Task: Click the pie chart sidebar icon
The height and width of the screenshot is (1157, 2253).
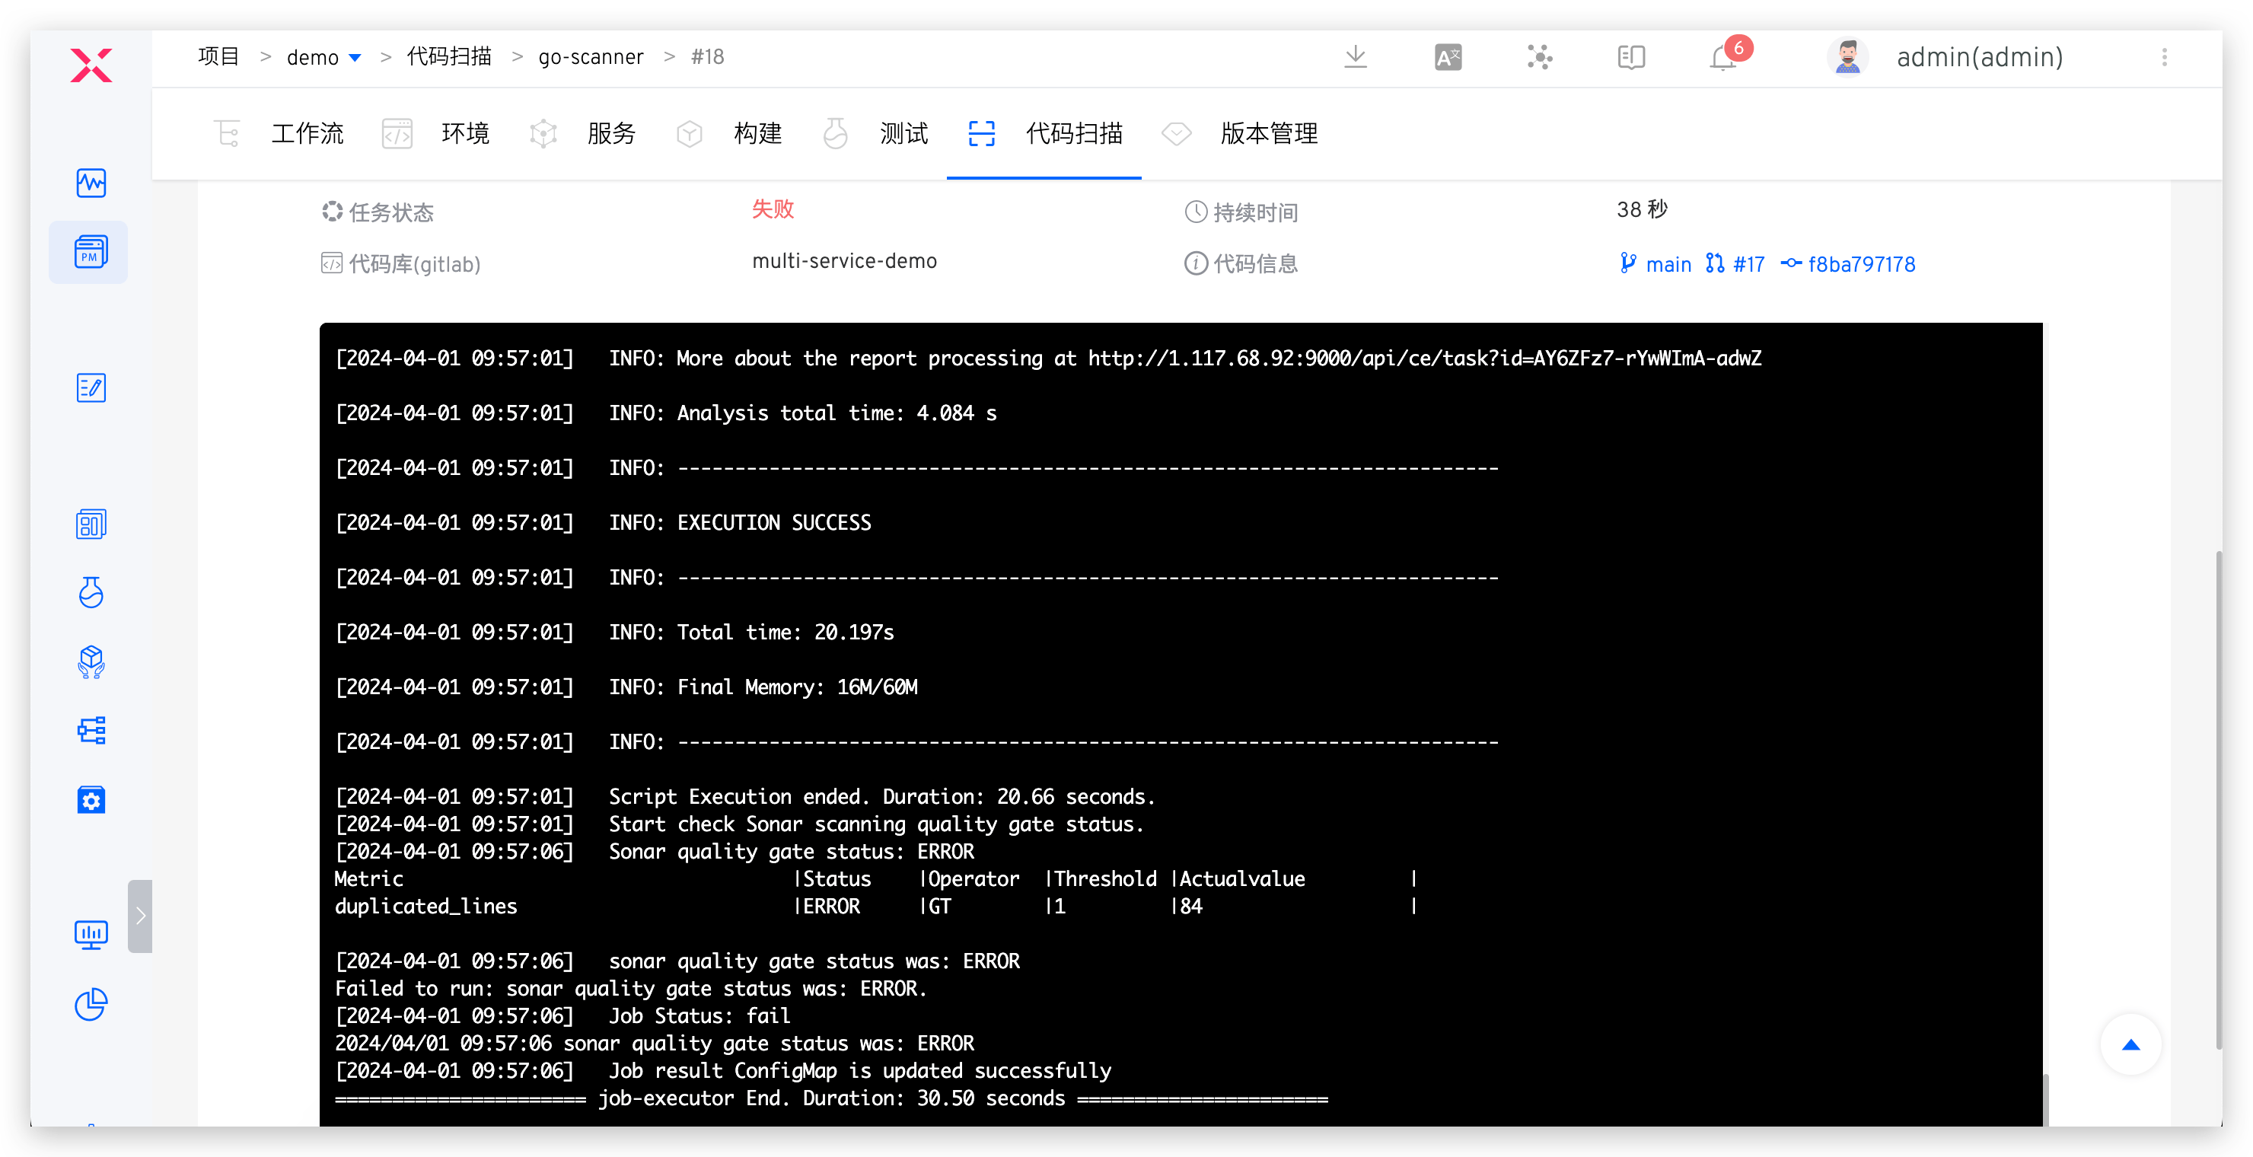Action: pos(90,1005)
